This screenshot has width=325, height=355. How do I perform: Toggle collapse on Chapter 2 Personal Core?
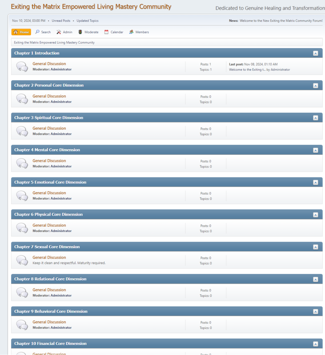click(x=315, y=86)
